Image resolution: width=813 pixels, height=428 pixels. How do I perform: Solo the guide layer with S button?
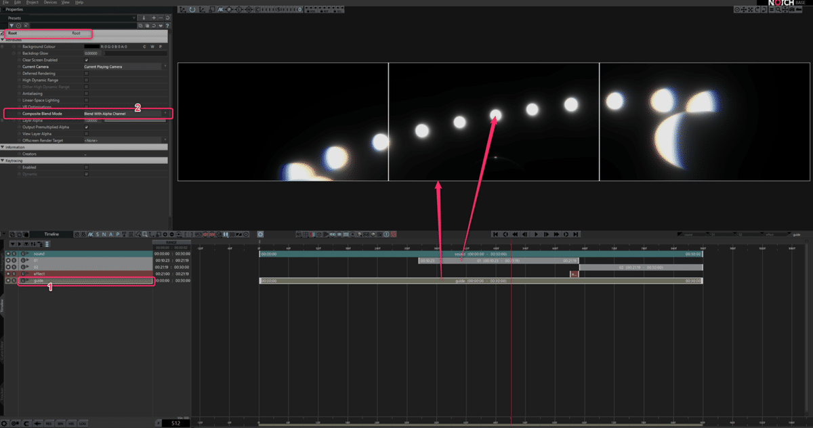click(14, 280)
